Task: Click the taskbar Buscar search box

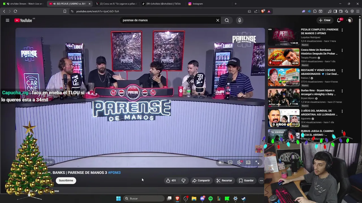Action: (x=144, y=198)
